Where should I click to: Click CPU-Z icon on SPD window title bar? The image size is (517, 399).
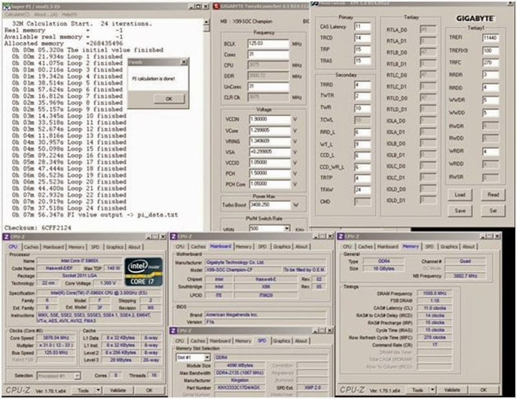click(173, 331)
